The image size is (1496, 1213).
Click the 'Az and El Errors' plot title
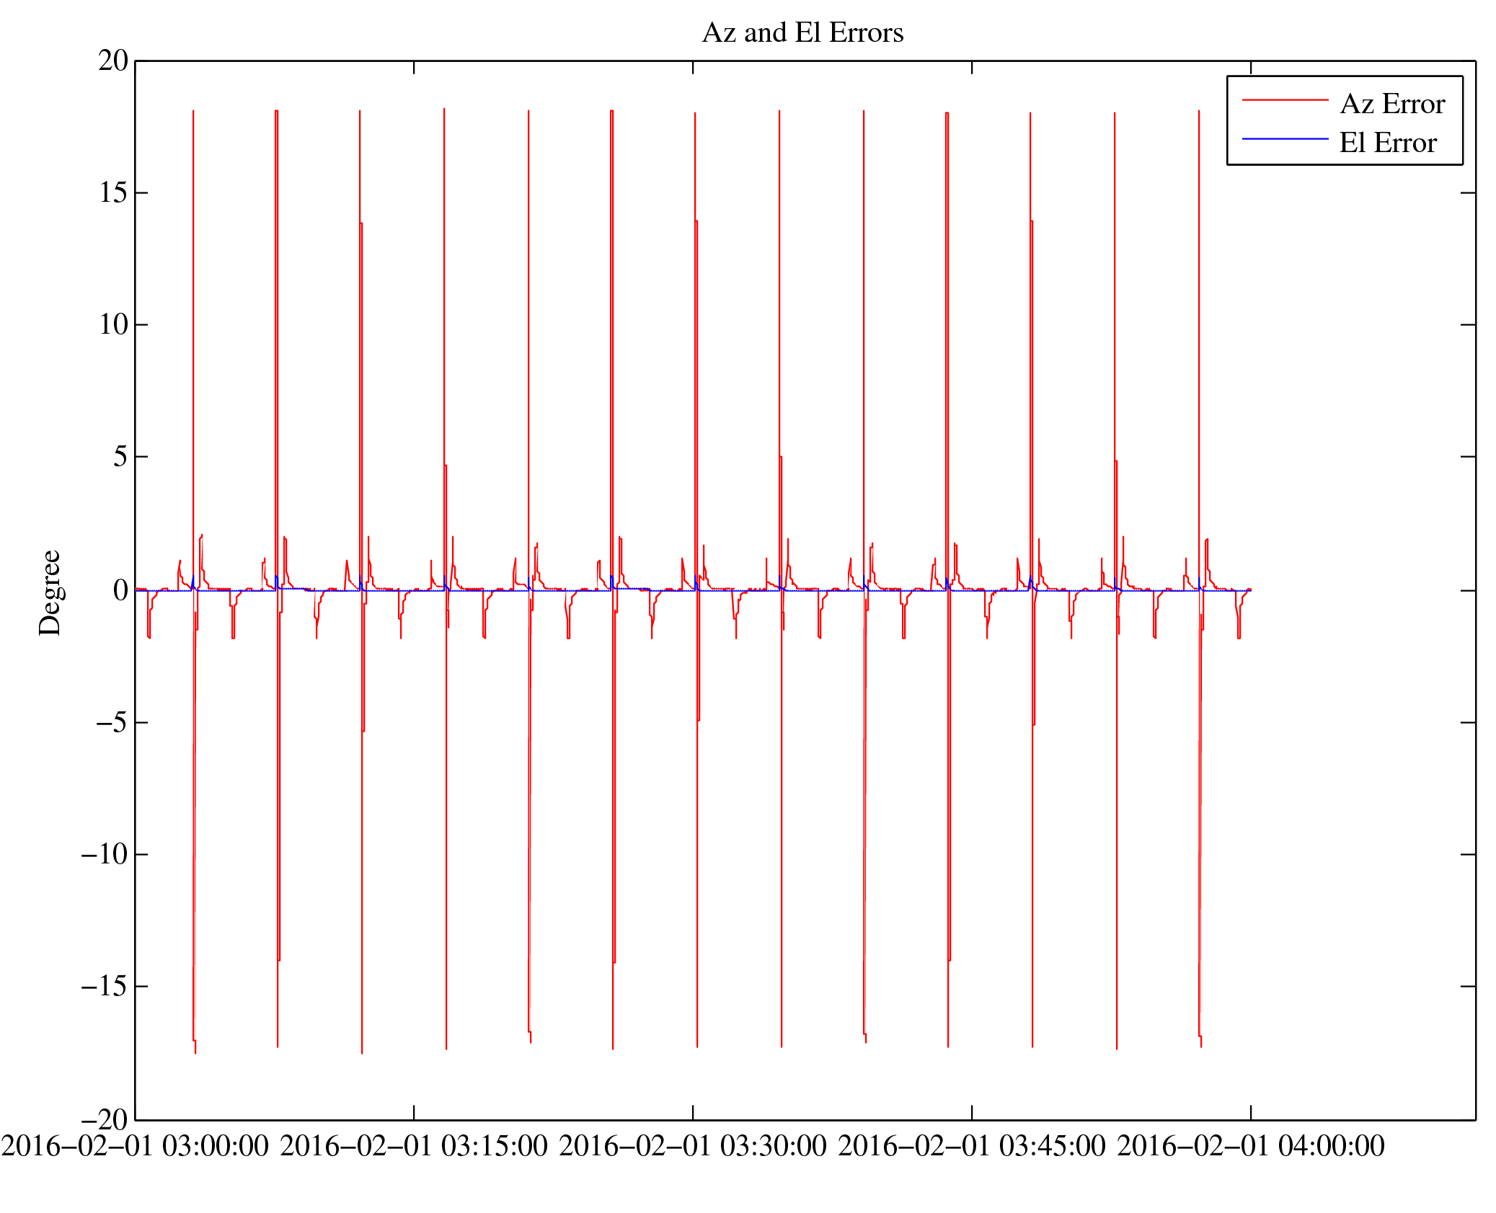(802, 33)
